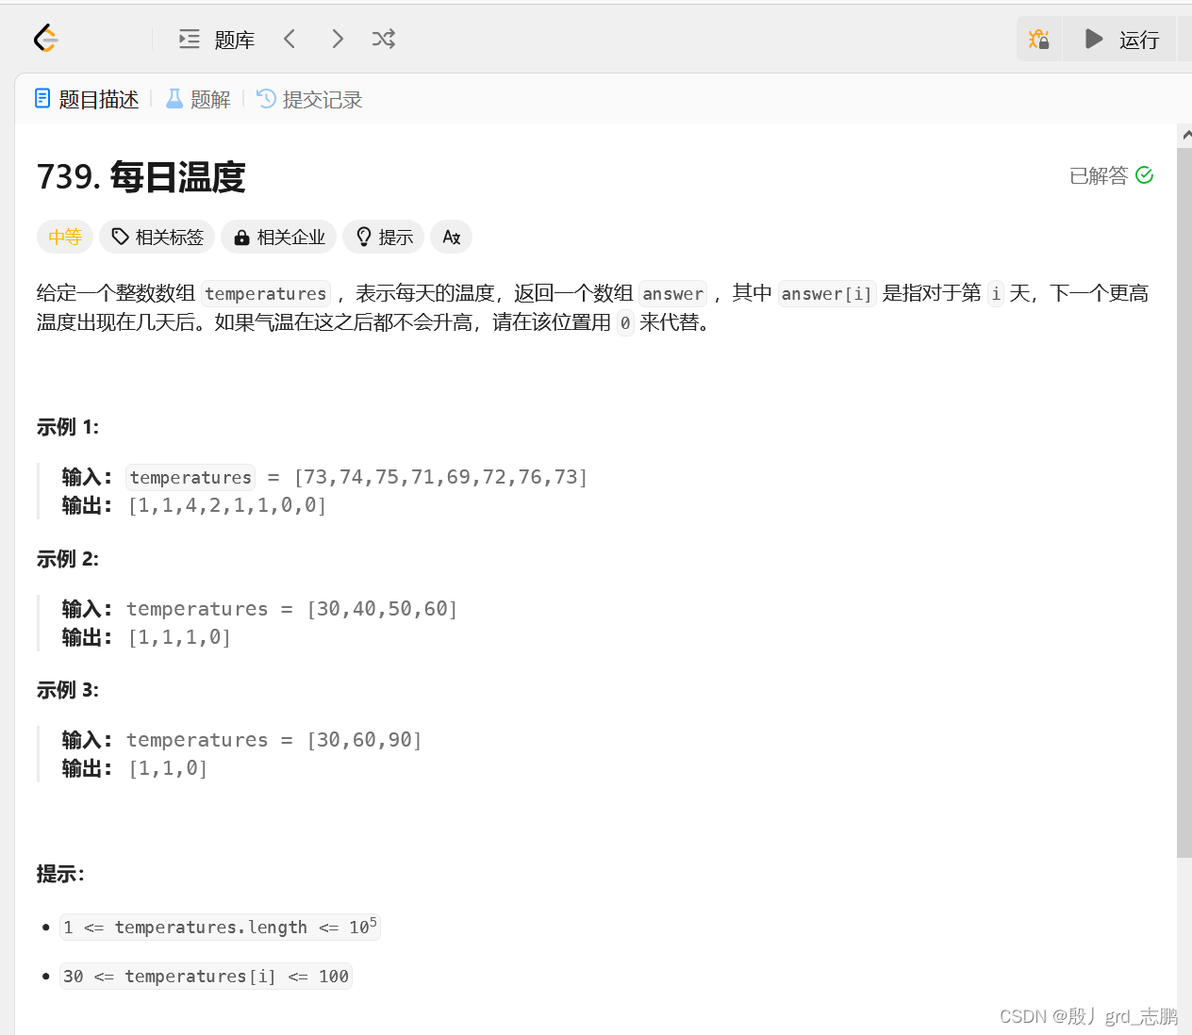
Task: Expand the 相关标签 section
Action: pos(157,237)
